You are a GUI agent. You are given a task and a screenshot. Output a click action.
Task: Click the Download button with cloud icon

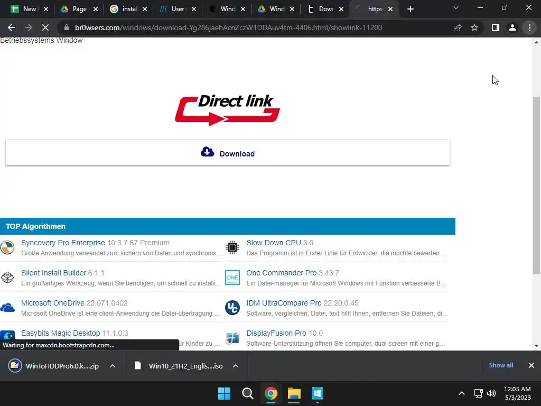[227, 153]
